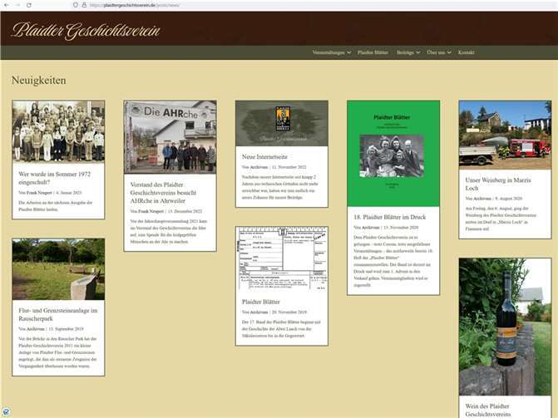Open the 'Plaidter Blätter' post title from November 2019
Viewport: 558px width, 418px height.
(261, 302)
